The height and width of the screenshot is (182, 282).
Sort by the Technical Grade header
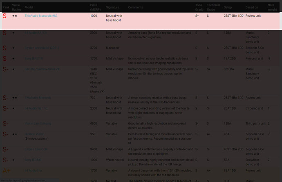coord(213,7)
